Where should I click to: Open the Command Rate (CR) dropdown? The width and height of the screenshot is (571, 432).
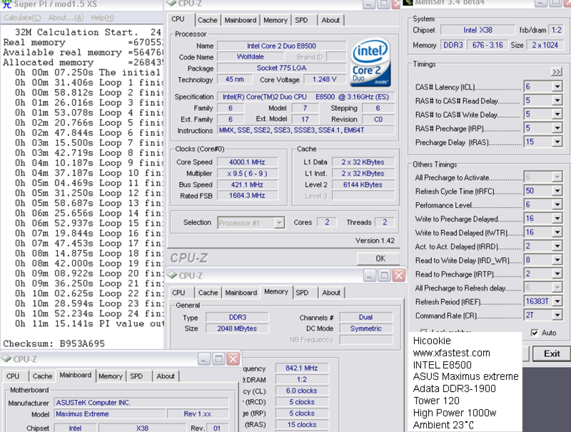(x=557, y=316)
